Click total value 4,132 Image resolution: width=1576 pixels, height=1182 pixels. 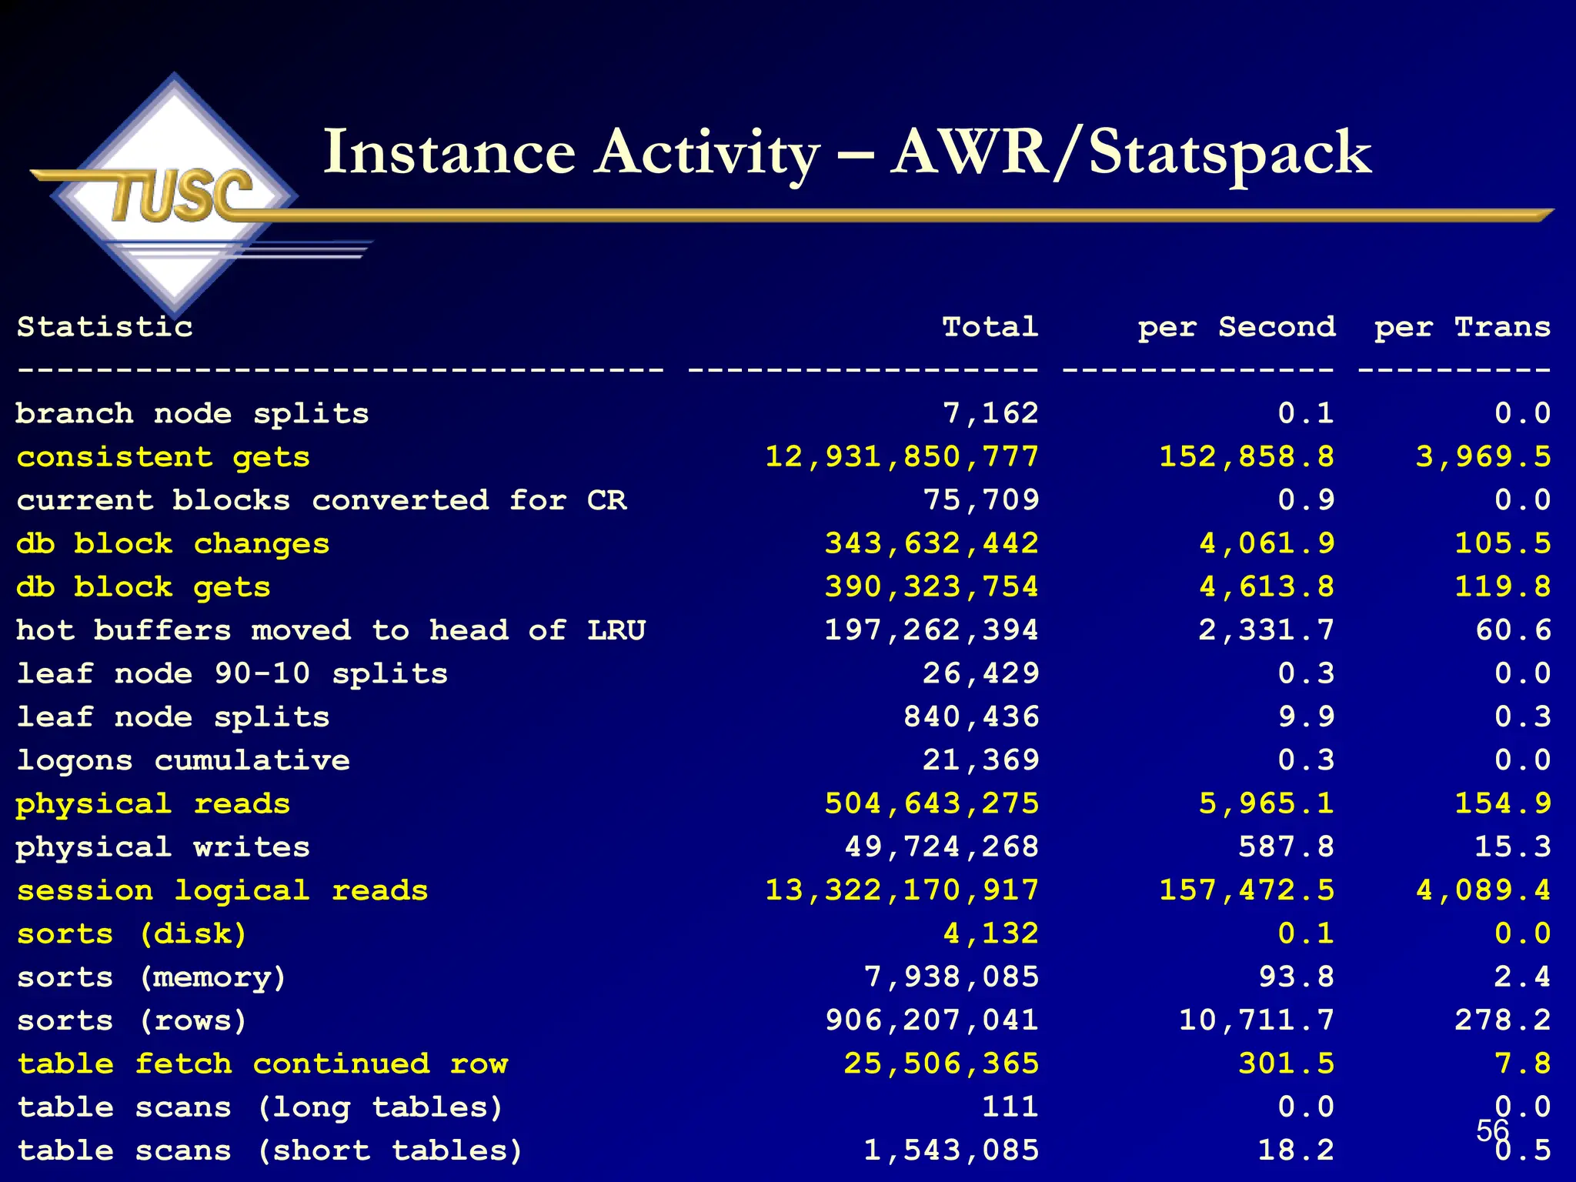pos(990,934)
